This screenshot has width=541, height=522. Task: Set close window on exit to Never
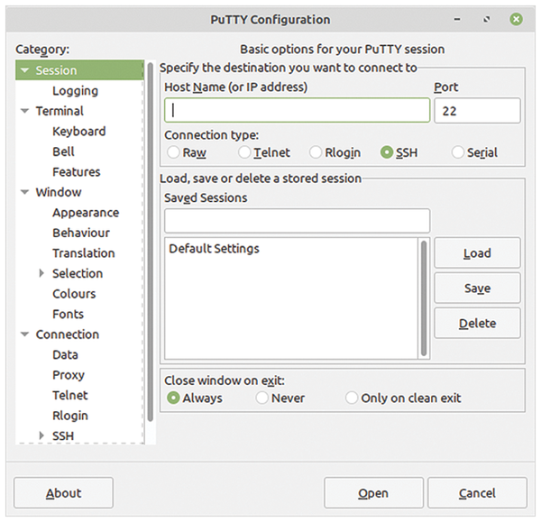tap(261, 398)
